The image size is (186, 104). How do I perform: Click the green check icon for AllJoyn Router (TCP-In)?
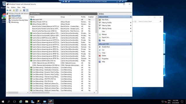31,22
